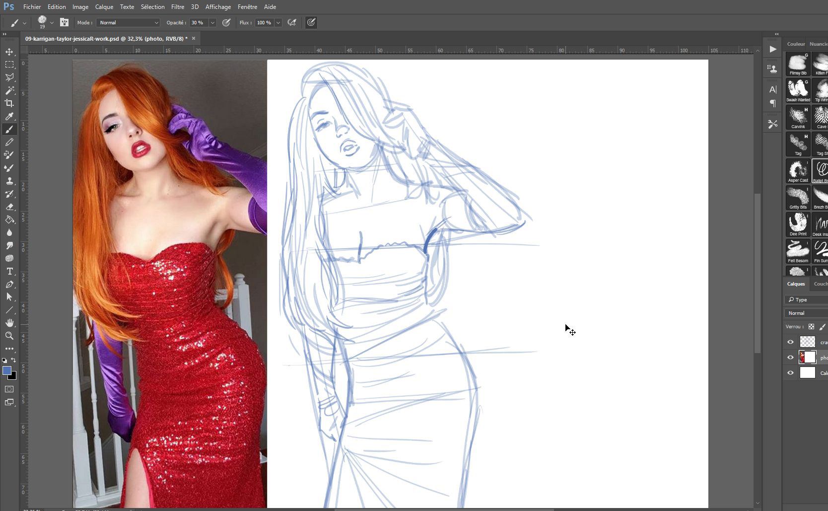Select the Mixer Brush tool

(x=9, y=168)
